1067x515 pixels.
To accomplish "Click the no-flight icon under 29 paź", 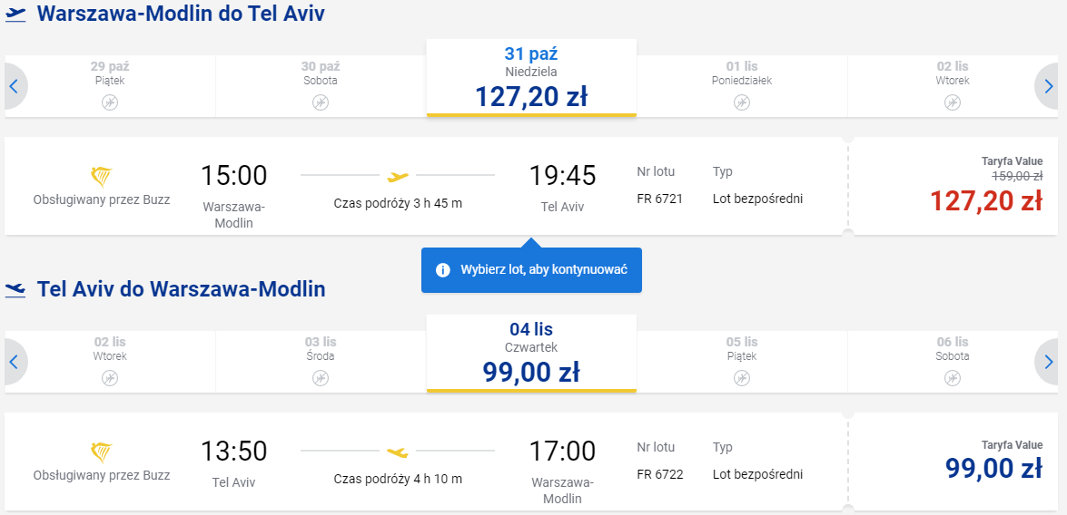I will tap(110, 102).
